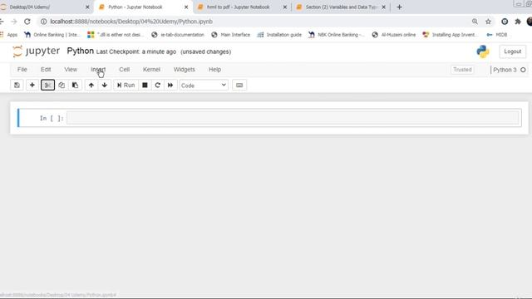532x299 pixels.
Task: Reload the page
Action: 27,22
